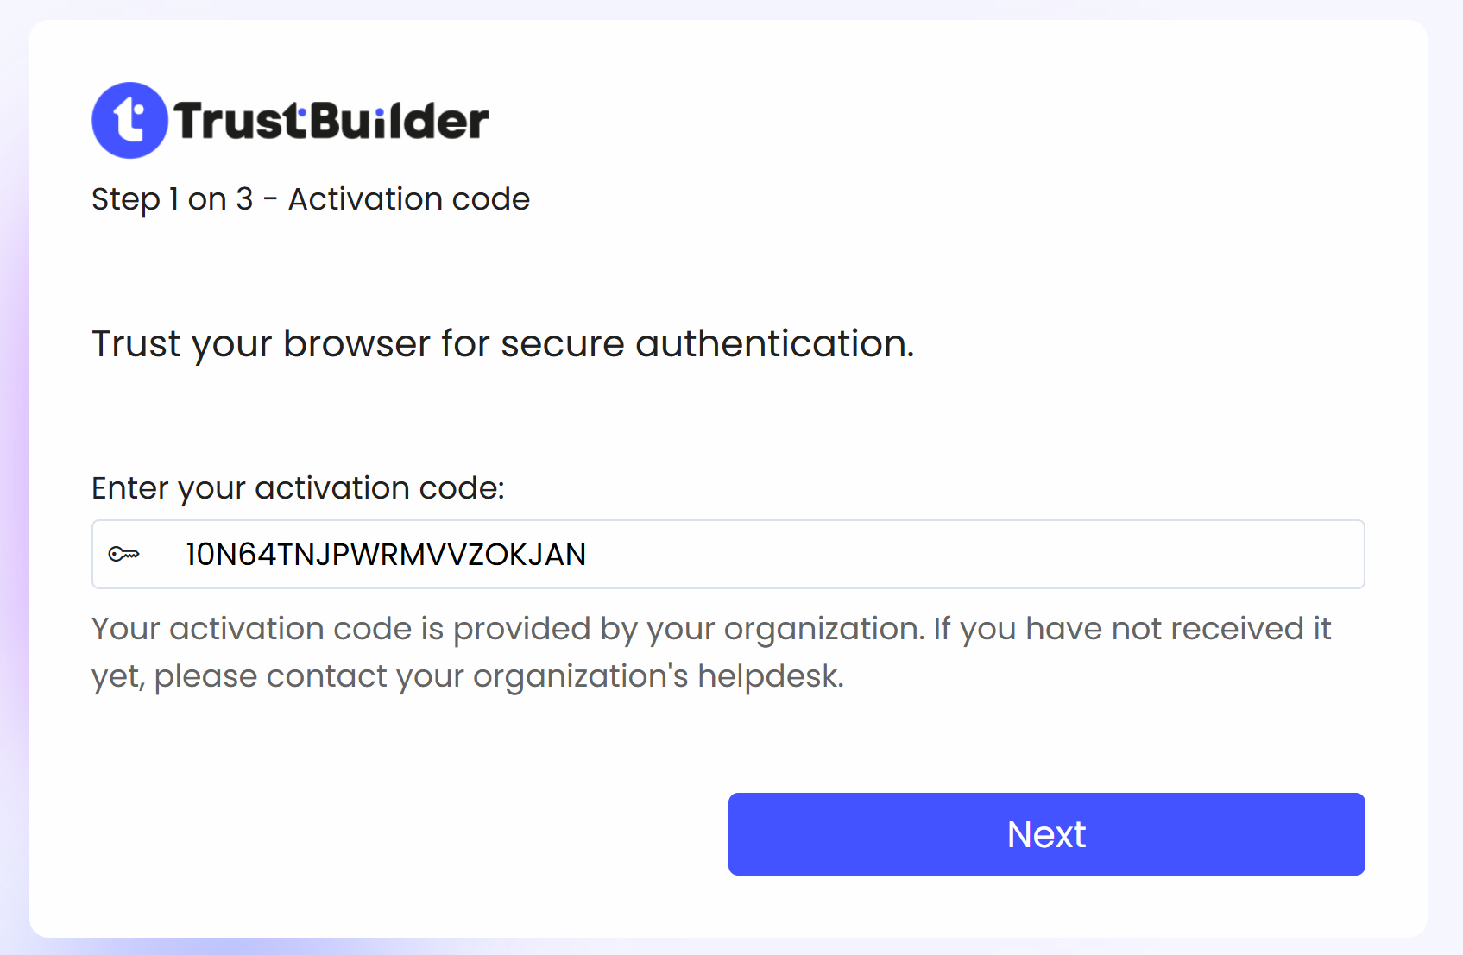Image resolution: width=1463 pixels, height=955 pixels.
Task: Click the "Trust your browser" heading start
Action: coord(136,344)
